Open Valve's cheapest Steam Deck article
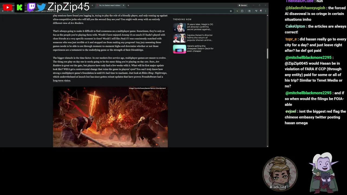This screenshot has height=195, width=347. coord(200,48)
